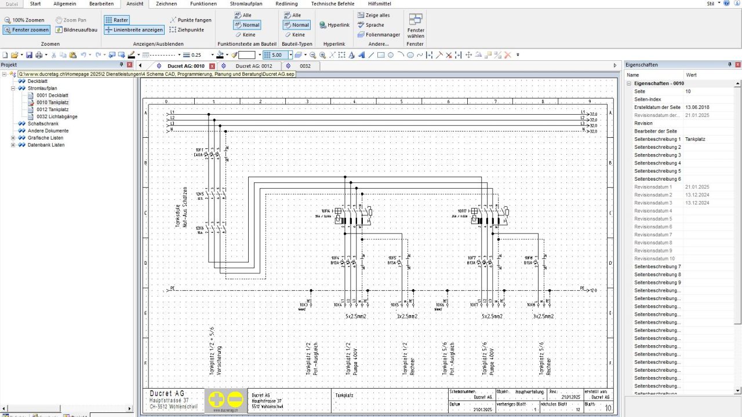Click the Print icon in the toolbar
The width and height of the screenshot is (742, 417).
(x=39, y=55)
